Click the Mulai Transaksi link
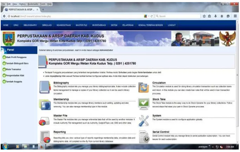Screen dimensions: 240x152 pos(13,69)
